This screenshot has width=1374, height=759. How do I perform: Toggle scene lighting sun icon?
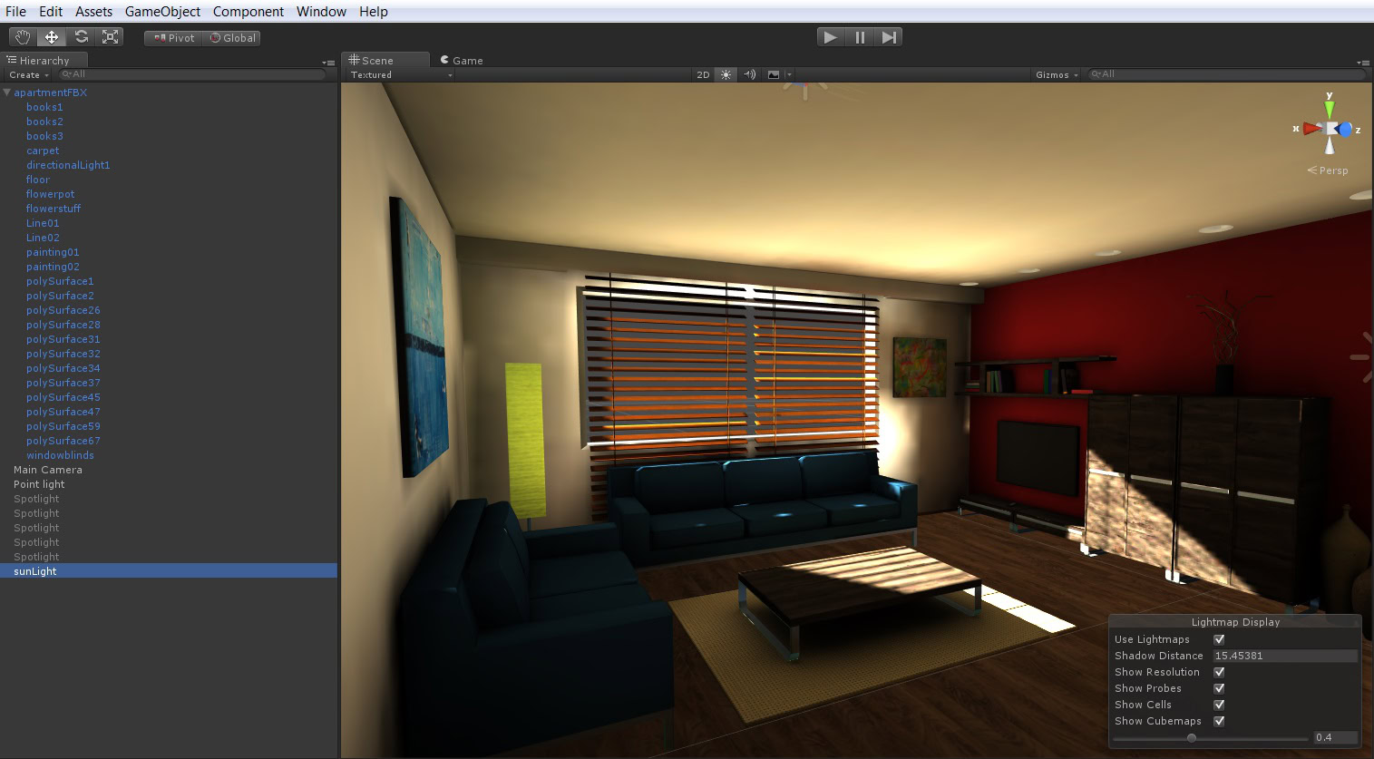pyautogui.click(x=726, y=74)
